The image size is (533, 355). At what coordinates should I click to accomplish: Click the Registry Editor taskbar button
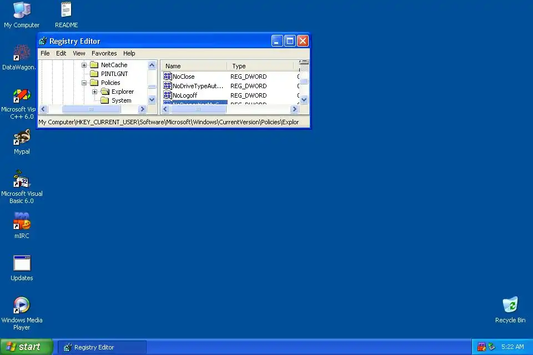pyautogui.click(x=102, y=347)
